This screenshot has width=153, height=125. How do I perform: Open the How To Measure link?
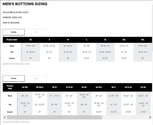pos(11,22)
